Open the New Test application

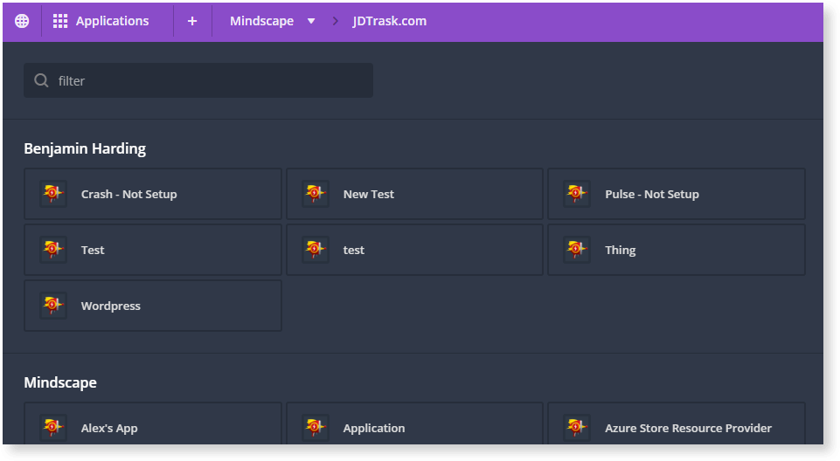pos(414,194)
